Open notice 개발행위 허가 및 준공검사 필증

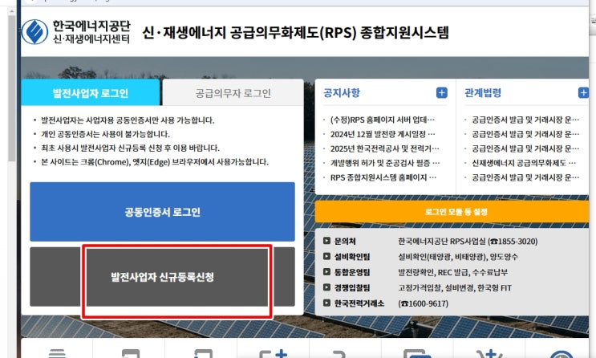click(385, 163)
